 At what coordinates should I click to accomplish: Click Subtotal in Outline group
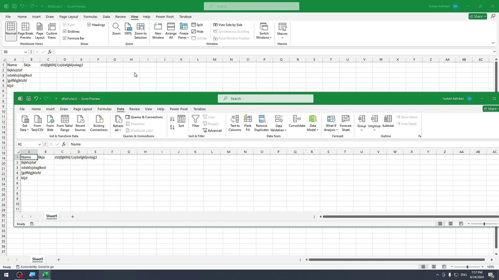click(388, 121)
